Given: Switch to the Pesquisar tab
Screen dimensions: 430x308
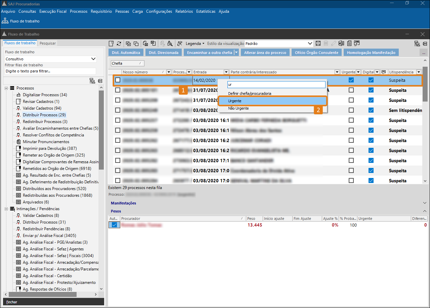Looking at the screenshot, I should tap(48, 43).
